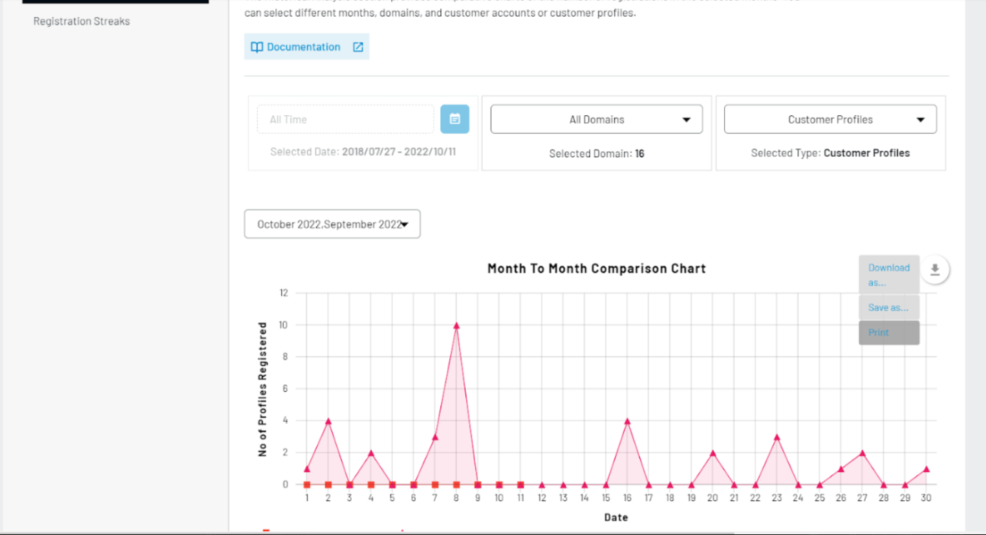Click the orange square marker at date 10
Image resolution: width=986 pixels, height=535 pixels.
click(499, 485)
